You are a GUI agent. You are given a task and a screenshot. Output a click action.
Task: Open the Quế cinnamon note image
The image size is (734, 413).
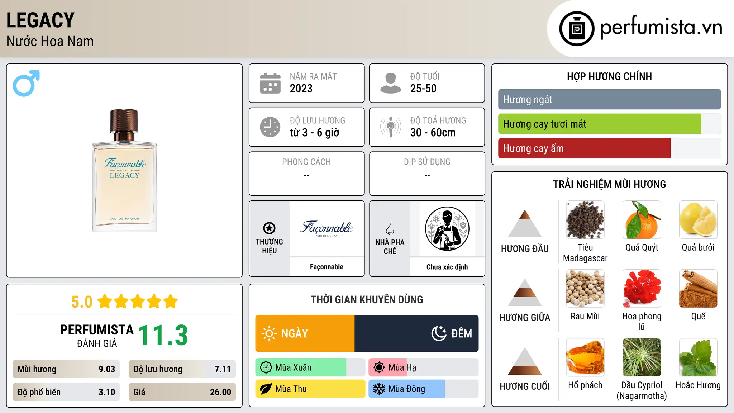coord(698,289)
